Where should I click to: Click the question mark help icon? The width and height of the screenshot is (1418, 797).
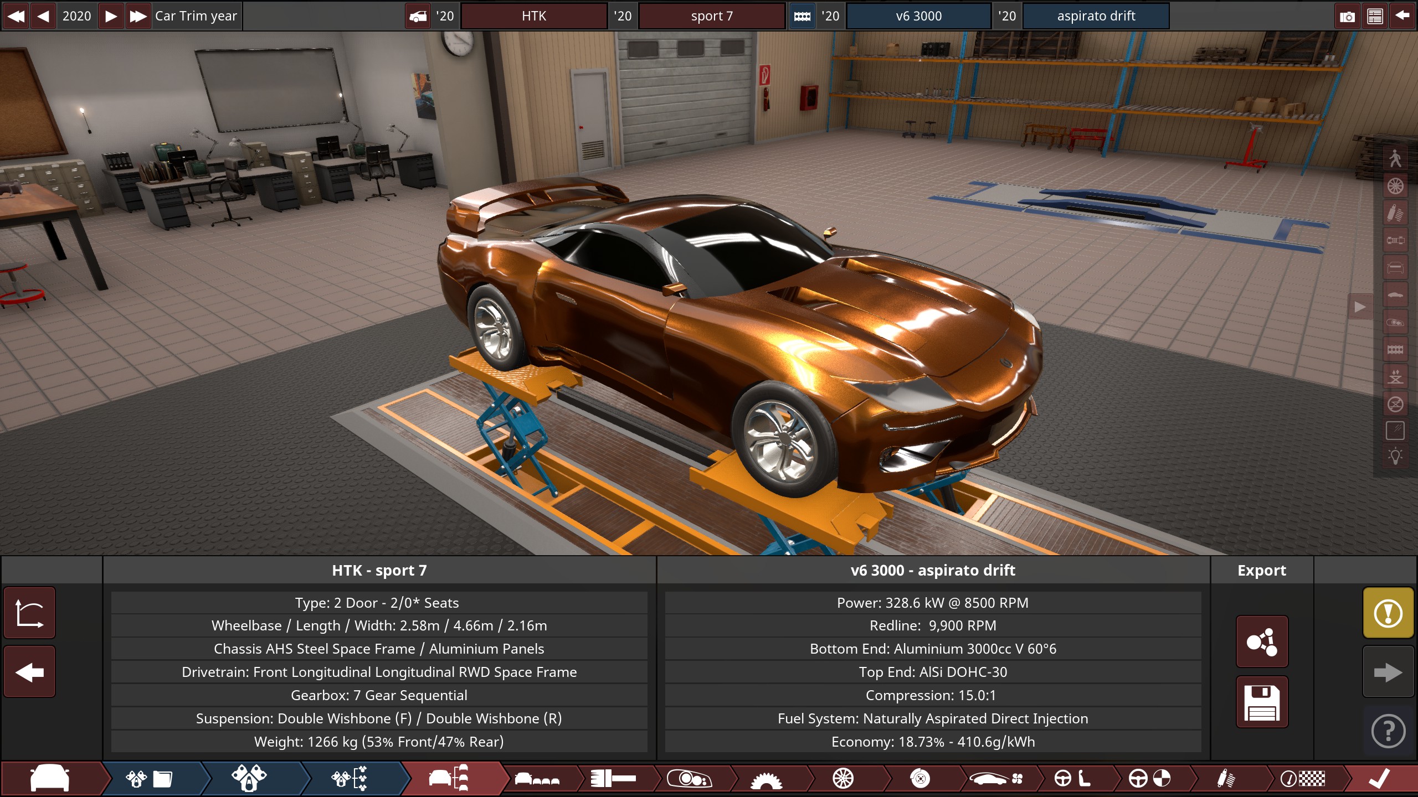point(1388,732)
